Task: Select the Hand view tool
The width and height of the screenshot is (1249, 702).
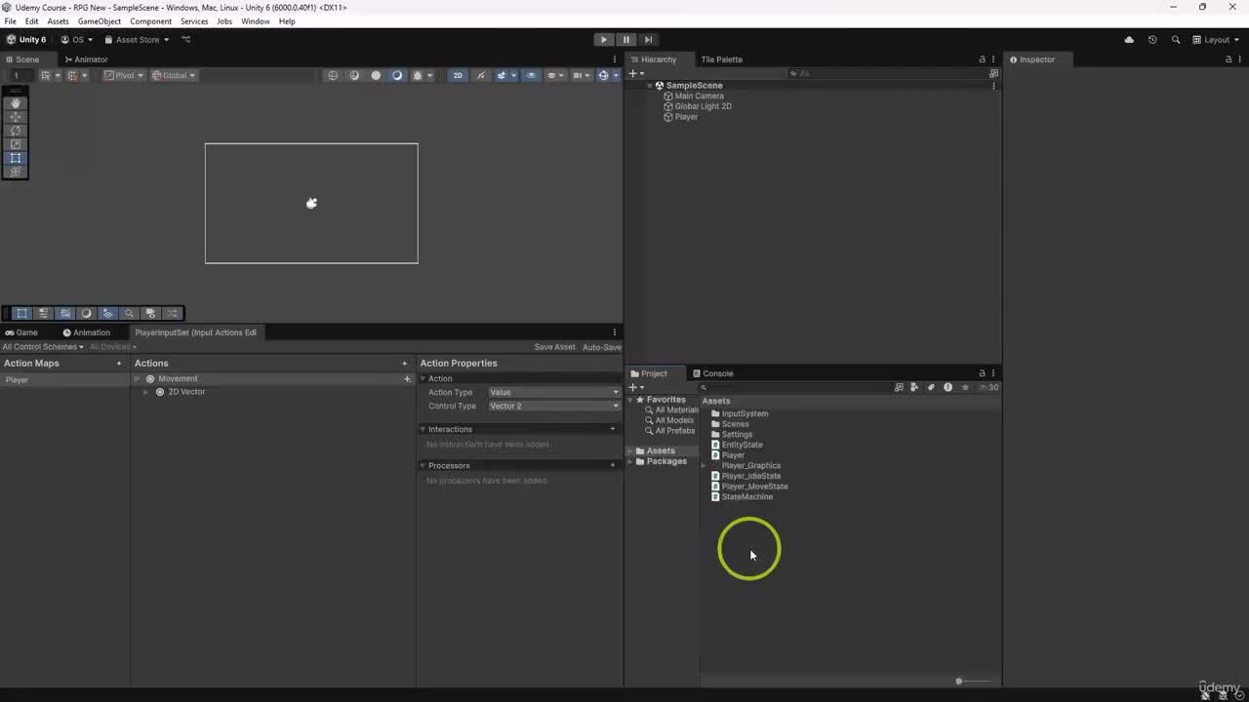Action: tap(16, 103)
